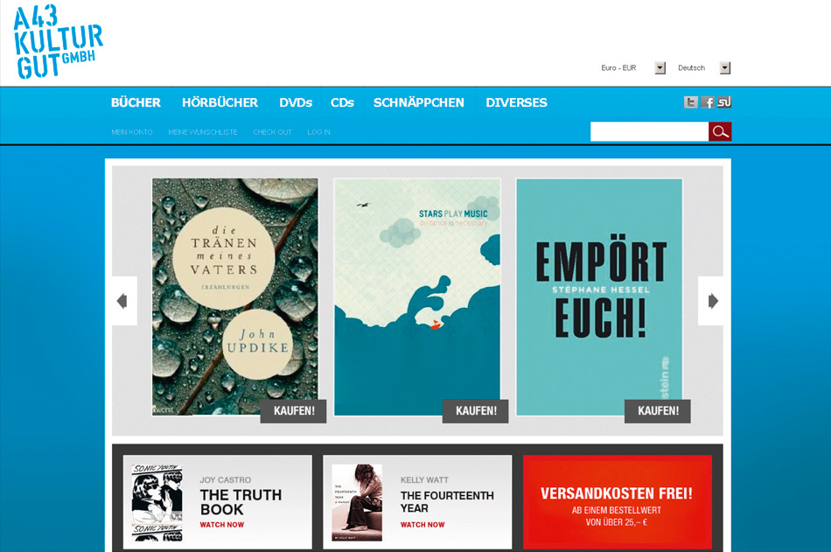Open the BÜCHER menu
This screenshot has height=552, width=831.
136,102
